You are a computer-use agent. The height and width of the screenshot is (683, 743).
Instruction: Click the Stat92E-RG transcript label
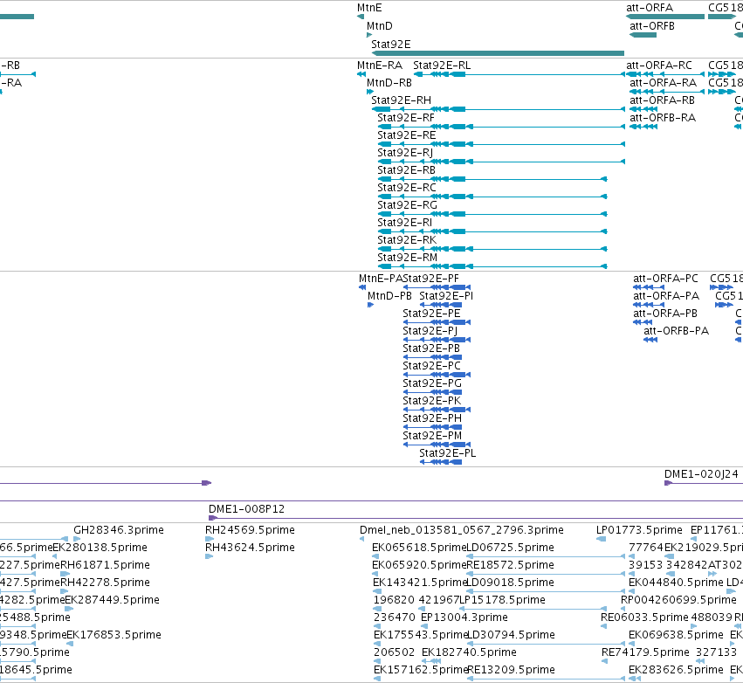(407, 205)
